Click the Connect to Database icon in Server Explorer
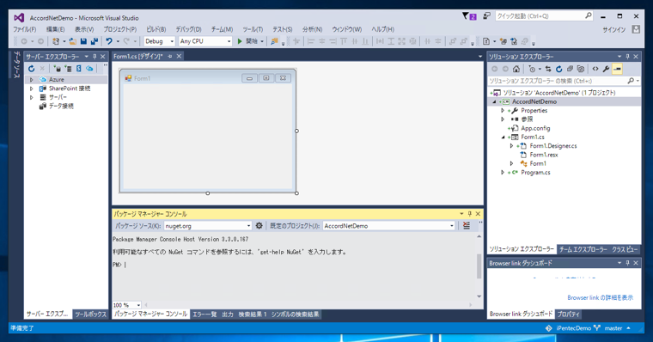 click(x=57, y=69)
